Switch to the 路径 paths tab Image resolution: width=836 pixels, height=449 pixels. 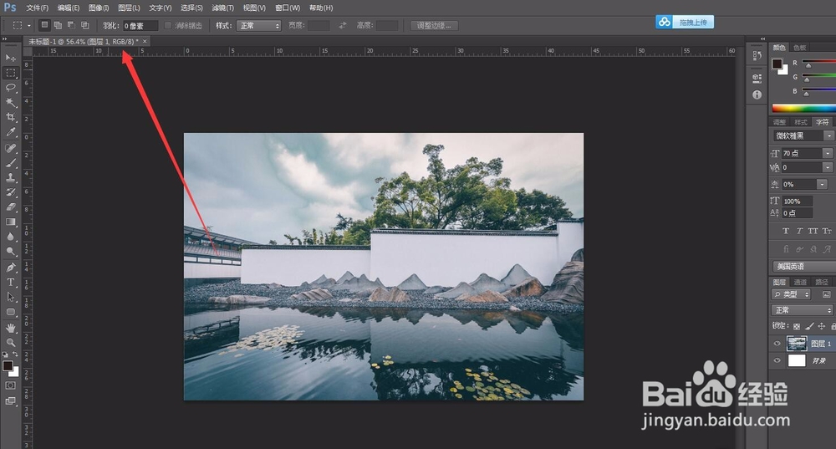822,282
